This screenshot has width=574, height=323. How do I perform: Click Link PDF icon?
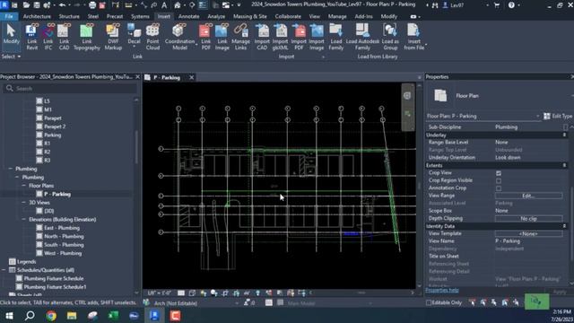(205, 37)
